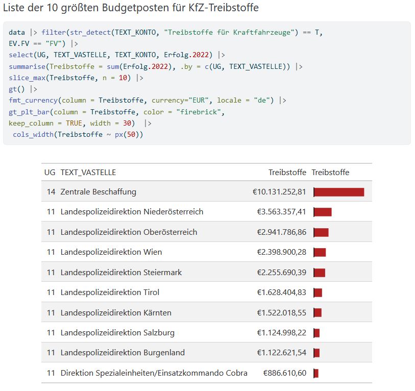Click the amount €1.628.404,83
Screen dimensions: 415x391
point(282,292)
